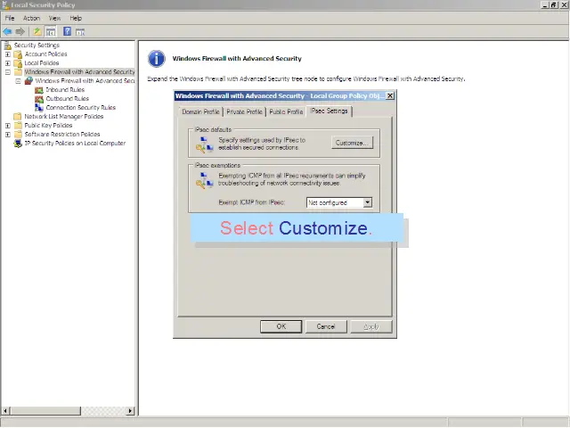Click the Outbound Rules icon
The image size is (570, 428).
pyautogui.click(x=39, y=99)
